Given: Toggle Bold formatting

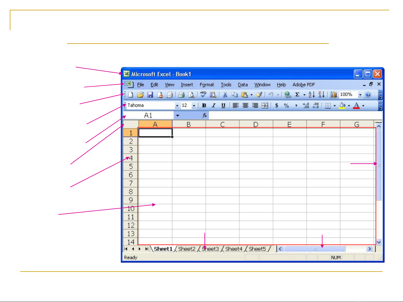Looking at the screenshot, I should coord(204,106).
